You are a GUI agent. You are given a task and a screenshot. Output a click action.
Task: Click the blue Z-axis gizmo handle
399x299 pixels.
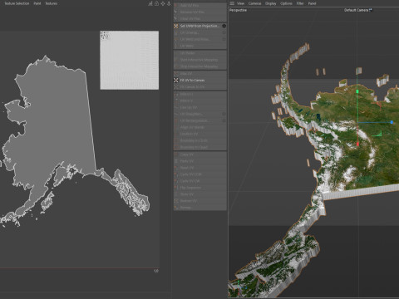[x=392, y=122]
